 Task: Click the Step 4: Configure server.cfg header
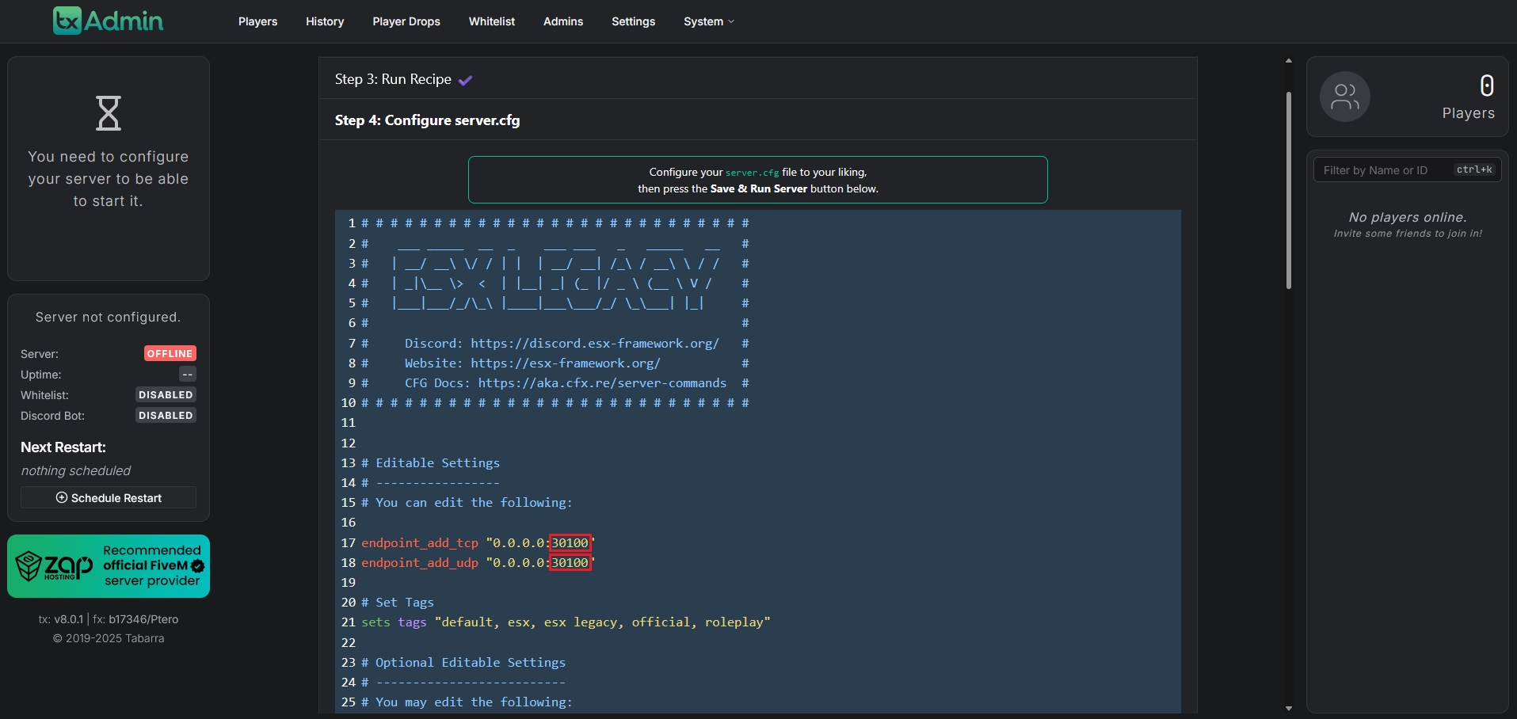click(427, 120)
